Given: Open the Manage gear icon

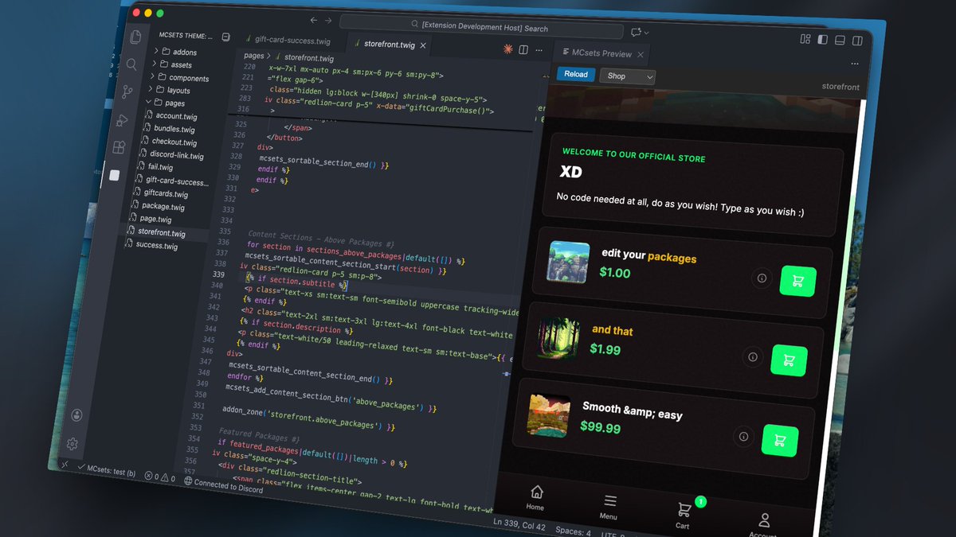Looking at the screenshot, I should pos(72,443).
